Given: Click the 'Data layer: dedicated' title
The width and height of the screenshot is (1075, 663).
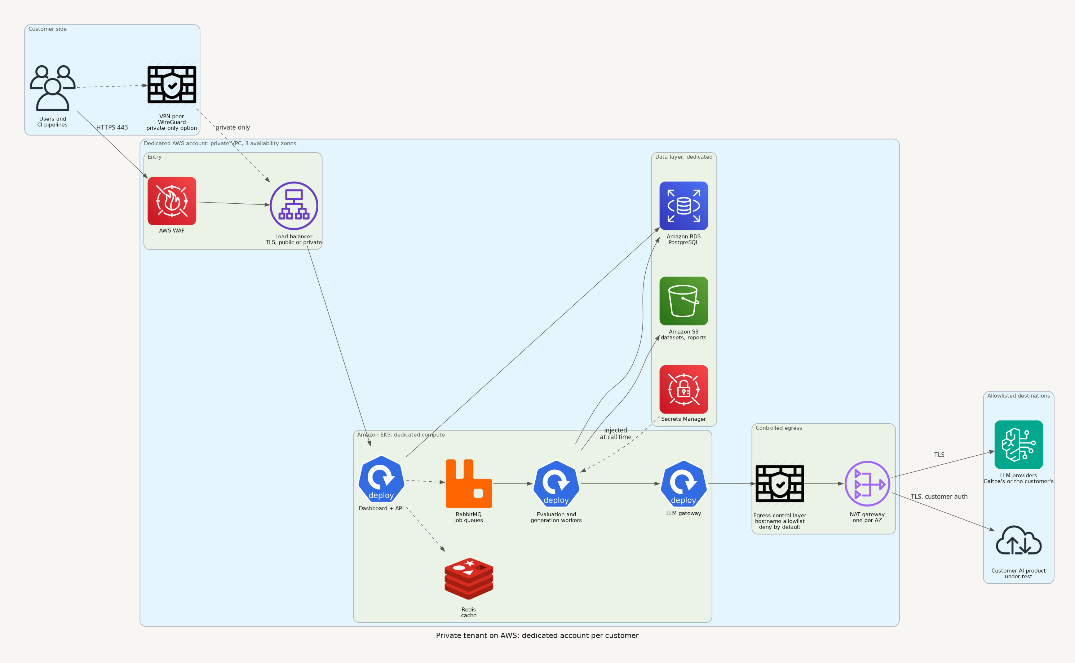Looking at the screenshot, I should [684, 157].
